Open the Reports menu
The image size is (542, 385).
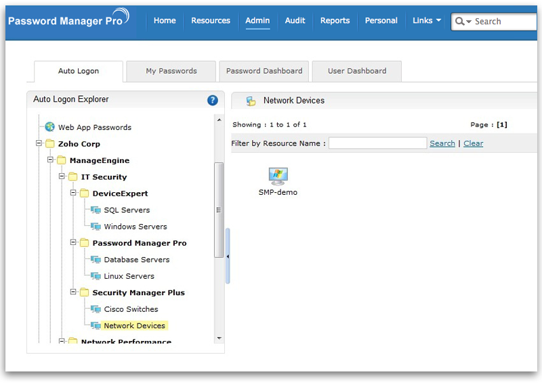point(335,21)
